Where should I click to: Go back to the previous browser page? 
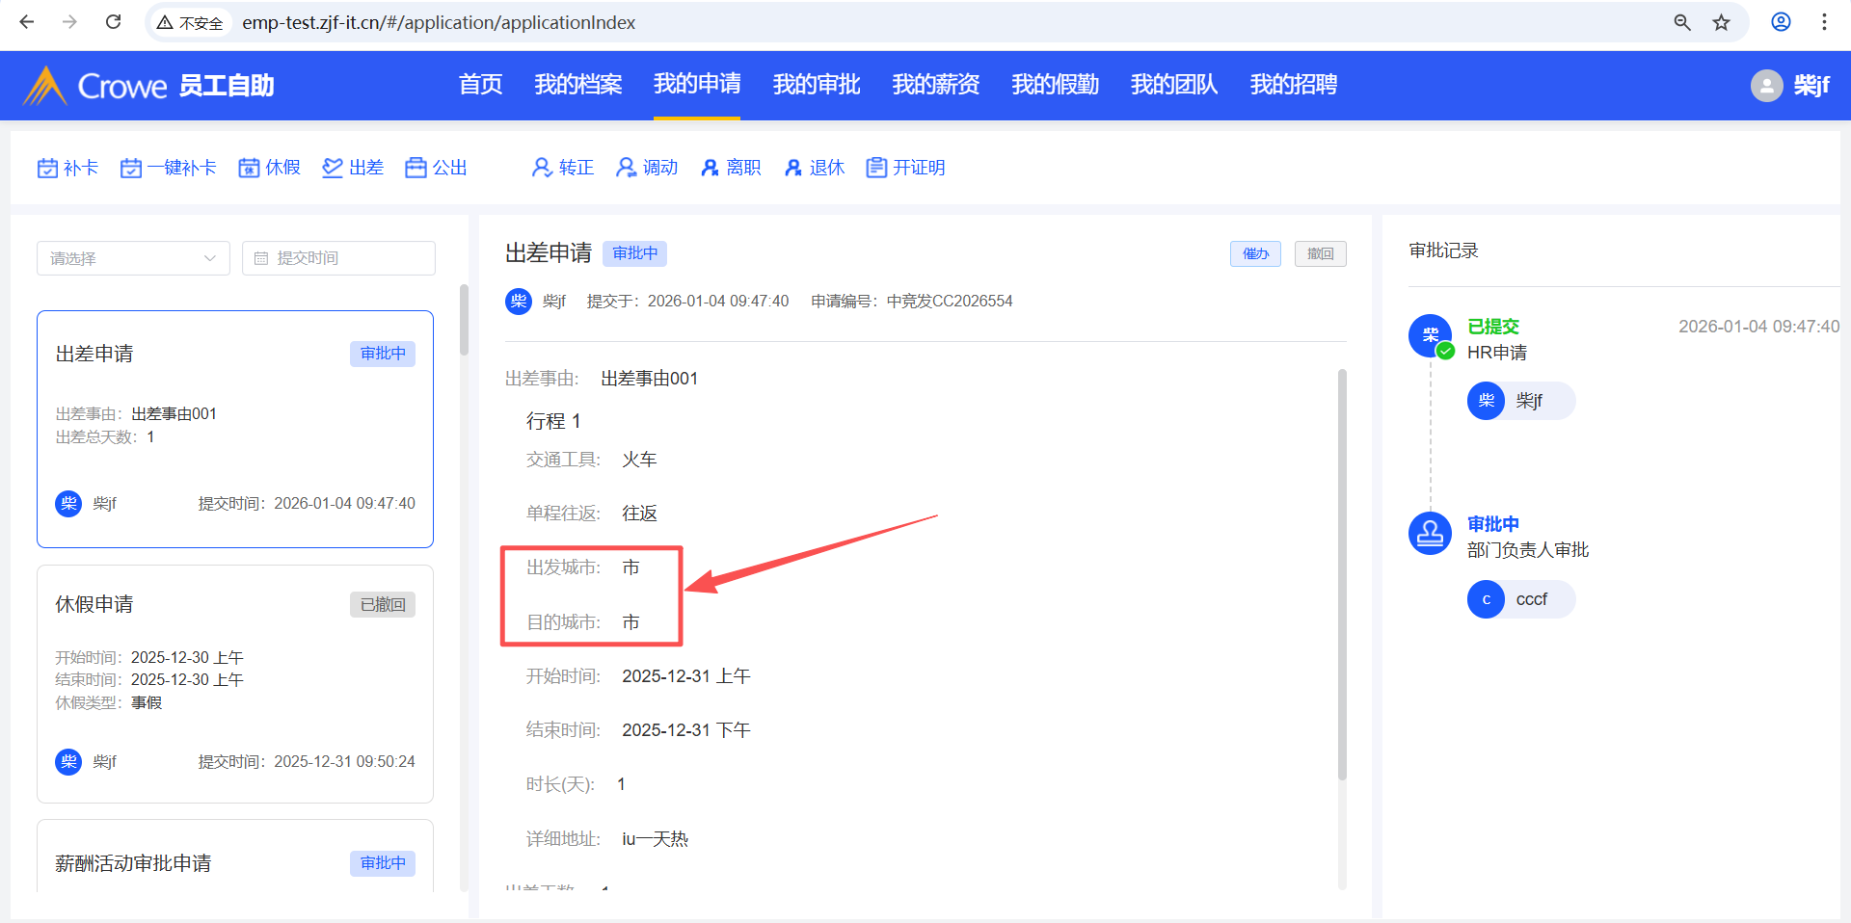pos(27,22)
